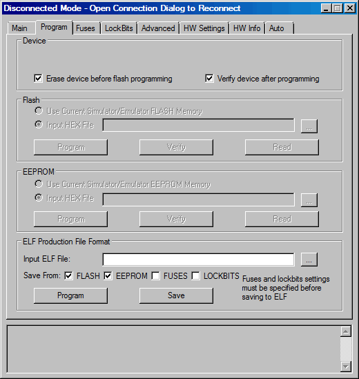This screenshot has width=359, height=379.
Task: Uncheck the EEPROM save-from checkbox
Action: [x=108, y=275]
